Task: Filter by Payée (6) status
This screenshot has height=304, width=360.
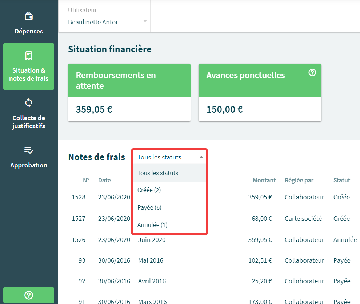Action: 169,207
